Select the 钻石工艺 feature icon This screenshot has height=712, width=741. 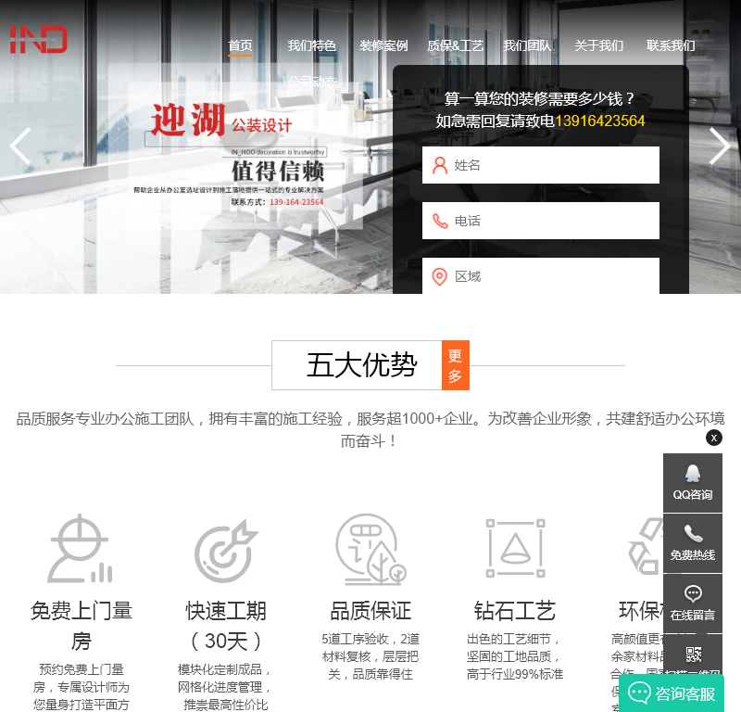pyautogui.click(x=515, y=549)
